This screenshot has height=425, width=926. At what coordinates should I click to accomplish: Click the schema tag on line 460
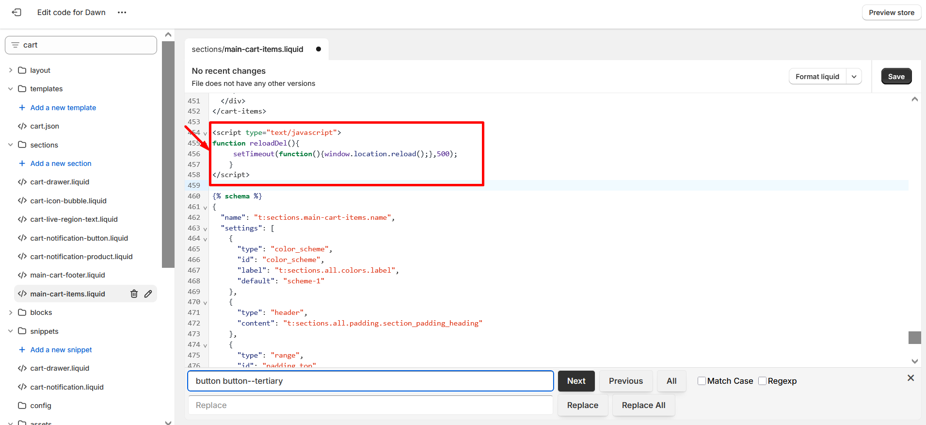tap(237, 196)
